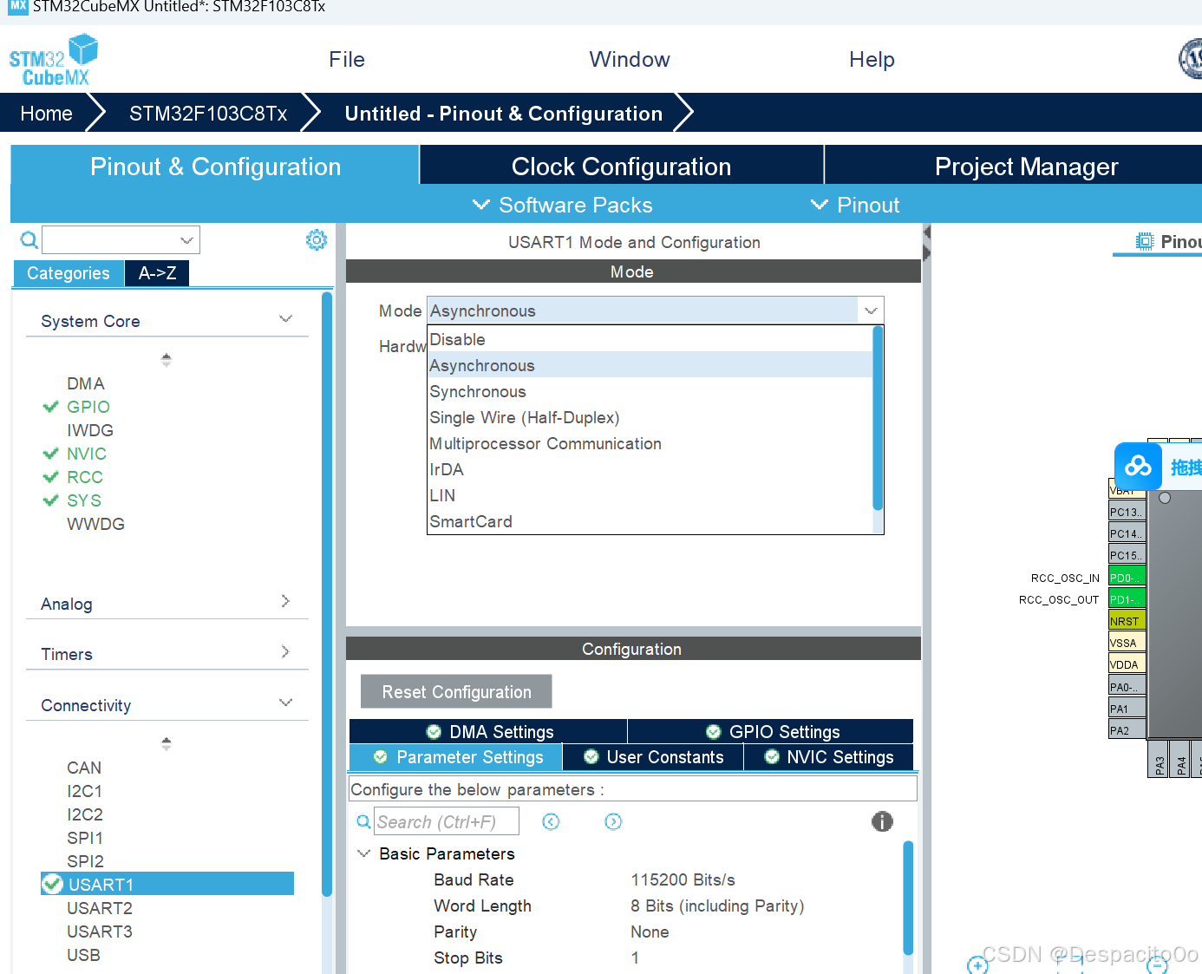Select PC15 pin on chip
This screenshot has width=1202, height=974.
coord(1127,555)
